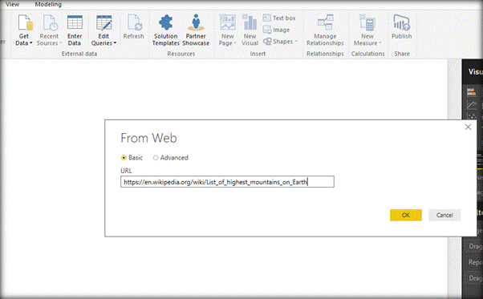Click the Refresh ribbon icon
The image size is (483, 299).
click(134, 23)
